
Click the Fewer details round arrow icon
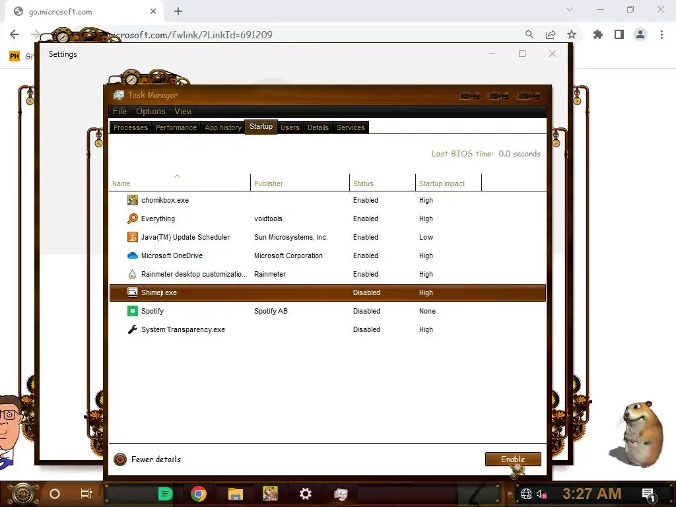click(x=120, y=459)
